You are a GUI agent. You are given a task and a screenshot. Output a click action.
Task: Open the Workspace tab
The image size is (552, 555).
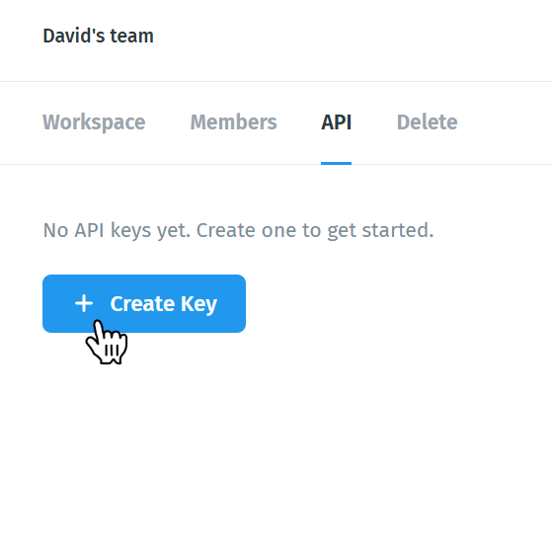(x=94, y=122)
